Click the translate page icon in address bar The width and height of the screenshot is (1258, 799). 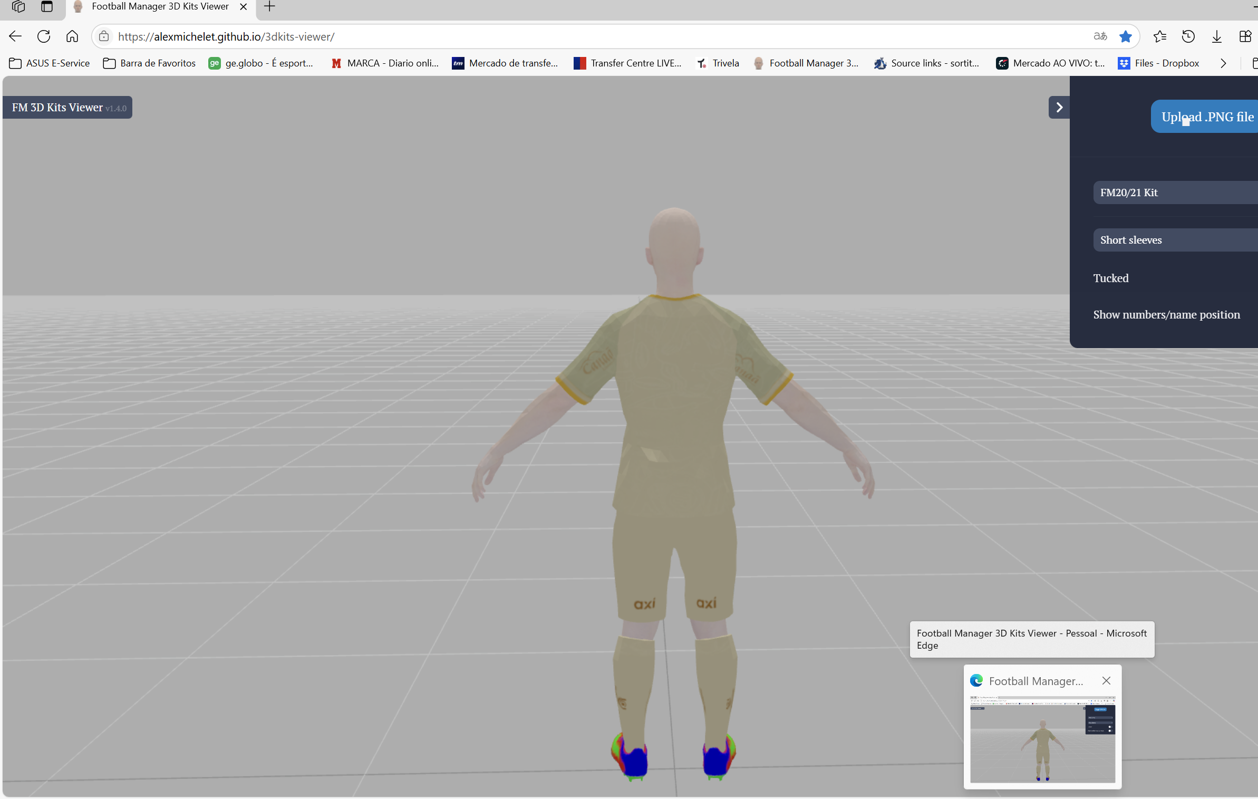click(1100, 36)
